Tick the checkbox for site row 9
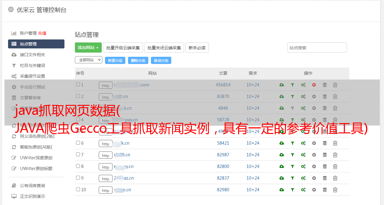The height and width of the screenshot is (205, 384). pyautogui.click(x=78, y=178)
